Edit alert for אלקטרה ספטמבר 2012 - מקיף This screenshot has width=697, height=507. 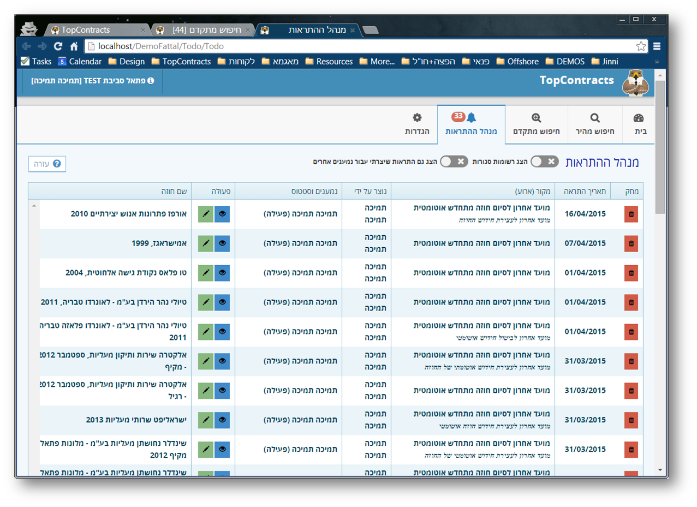[x=206, y=361]
